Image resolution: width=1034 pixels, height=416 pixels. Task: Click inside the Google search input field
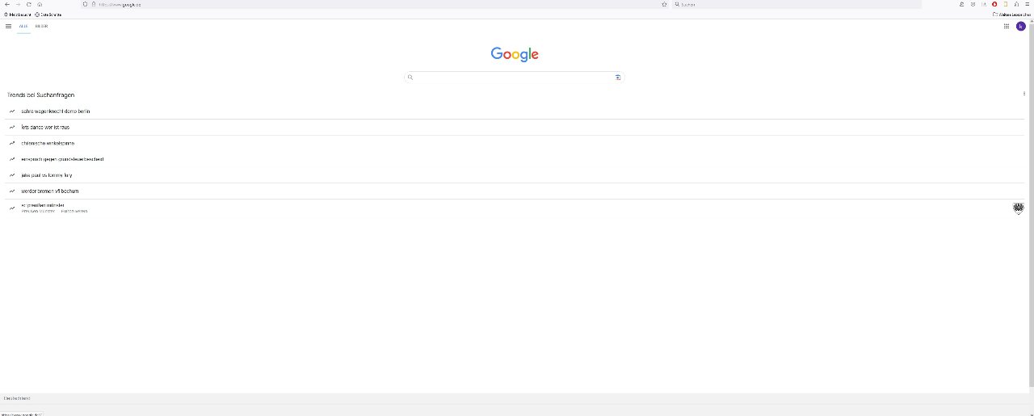click(x=514, y=78)
